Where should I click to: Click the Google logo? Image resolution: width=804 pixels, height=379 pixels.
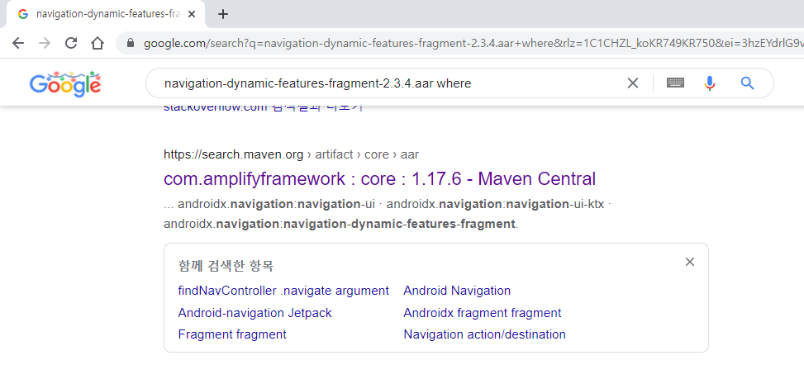[65, 84]
